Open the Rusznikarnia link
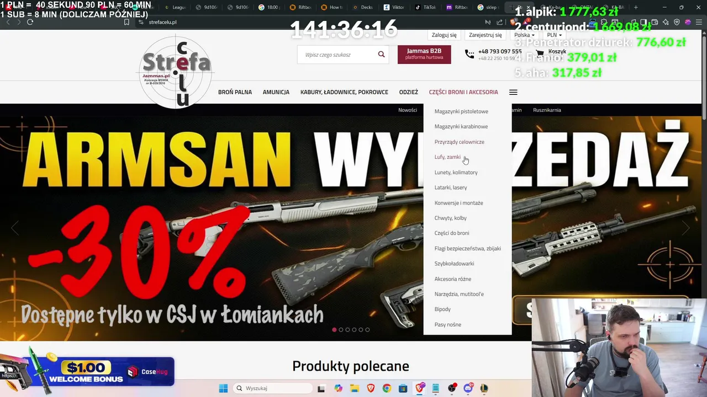707x397 pixels. pos(547,110)
